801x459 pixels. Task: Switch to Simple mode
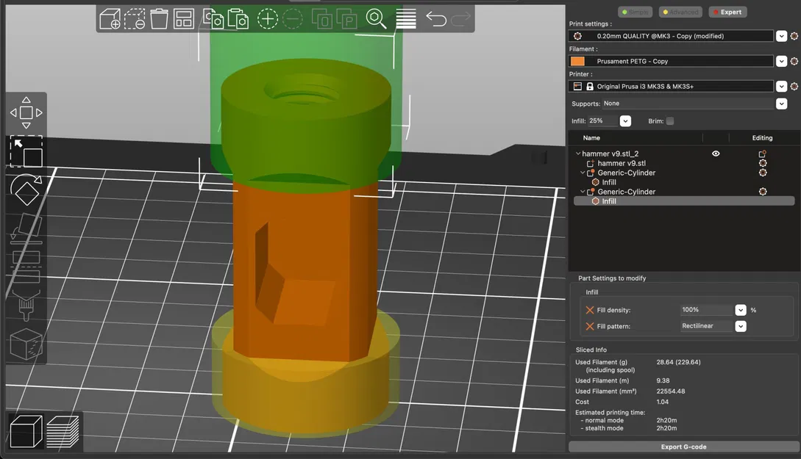coord(634,12)
